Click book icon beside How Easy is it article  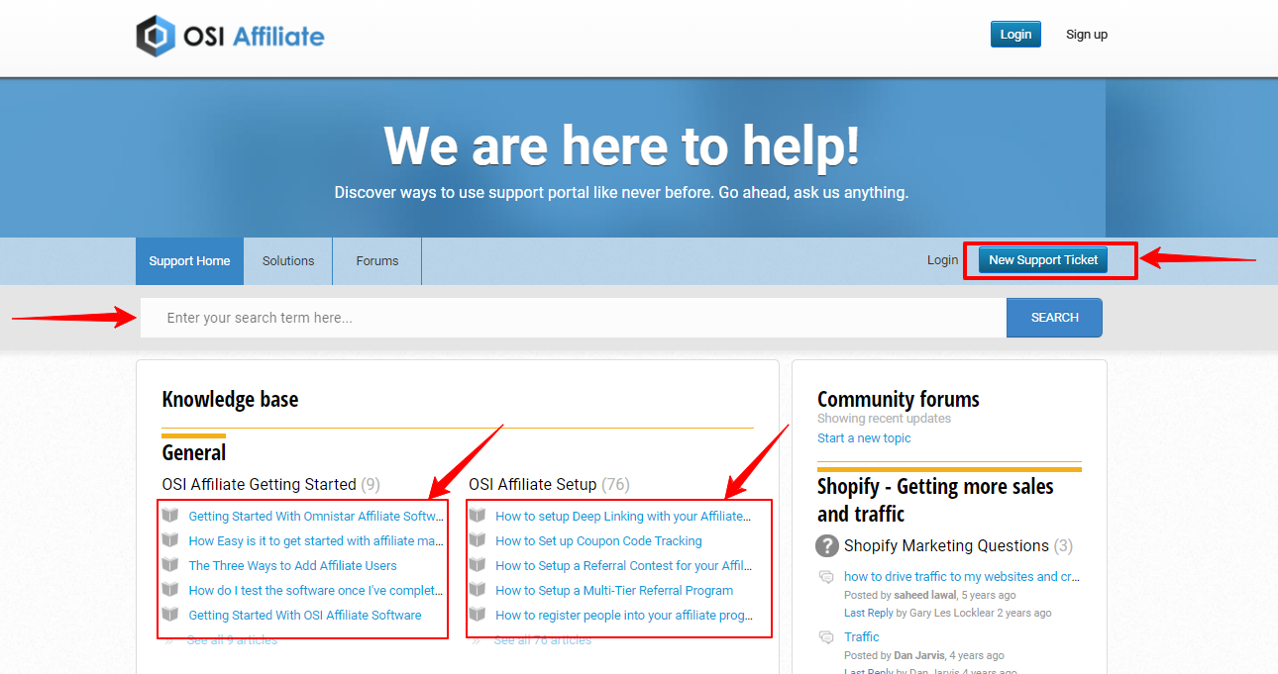pyautogui.click(x=171, y=540)
